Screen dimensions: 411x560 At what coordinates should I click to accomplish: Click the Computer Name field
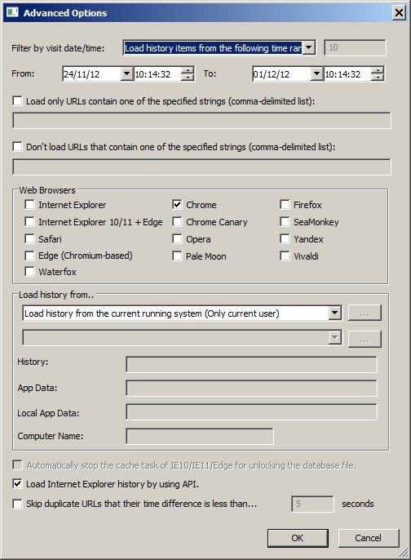pos(200,436)
